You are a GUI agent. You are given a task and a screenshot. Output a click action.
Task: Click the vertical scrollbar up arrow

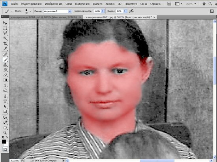pos(215,21)
